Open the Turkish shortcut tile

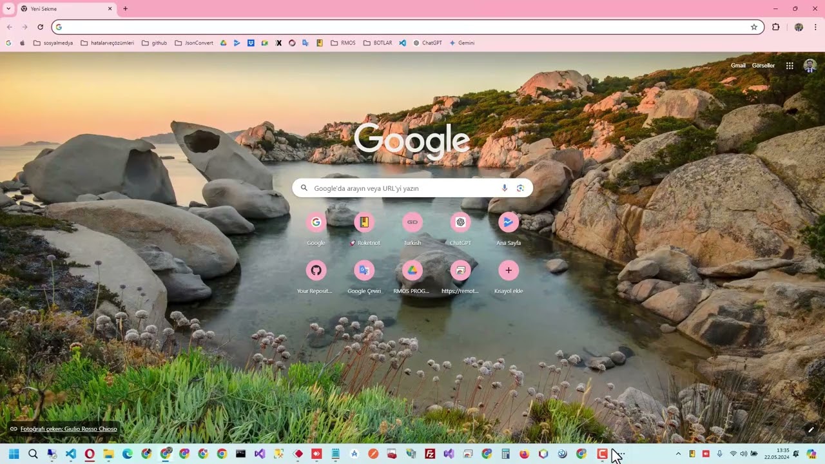[412, 229]
